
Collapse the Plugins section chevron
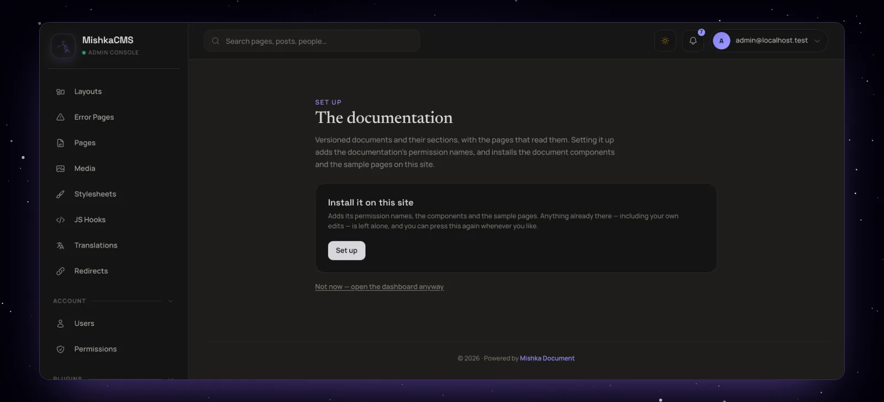tap(171, 378)
